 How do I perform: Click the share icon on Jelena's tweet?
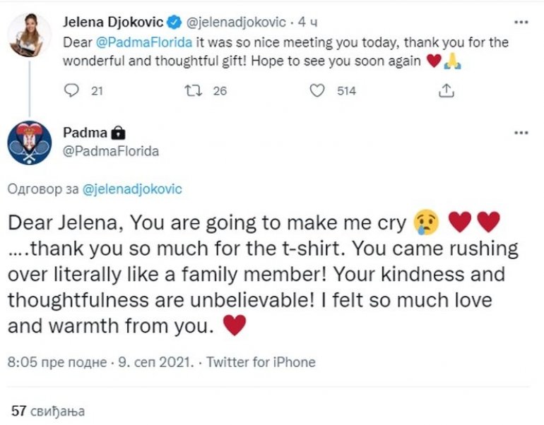pos(446,91)
